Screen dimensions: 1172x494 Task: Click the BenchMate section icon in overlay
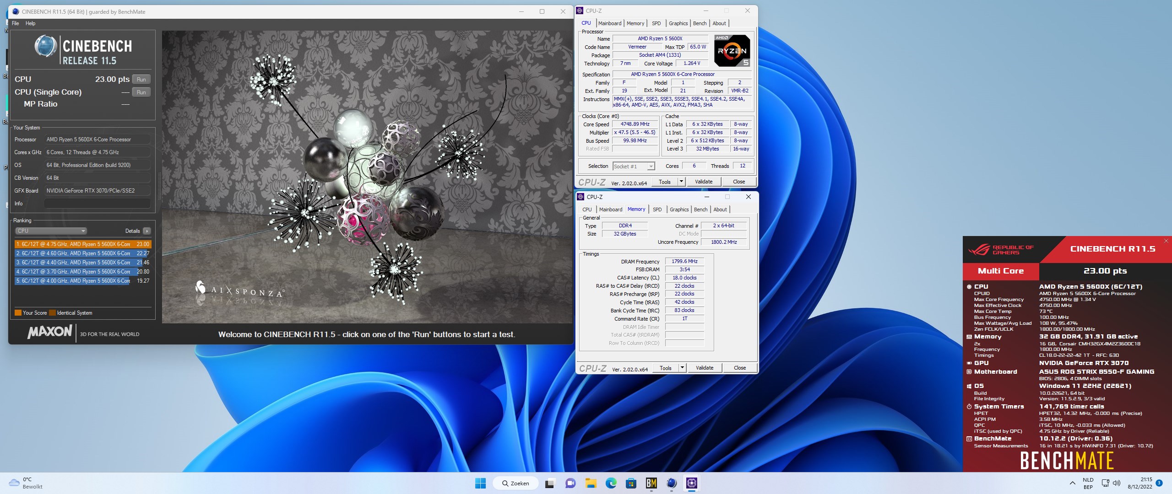(x=969, y=439)
